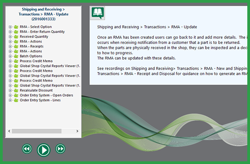Expand the Recalculate Discount node

click(10, 90)
